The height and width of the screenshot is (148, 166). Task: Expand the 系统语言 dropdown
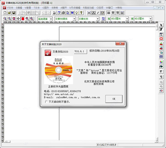tap(51, 19)
